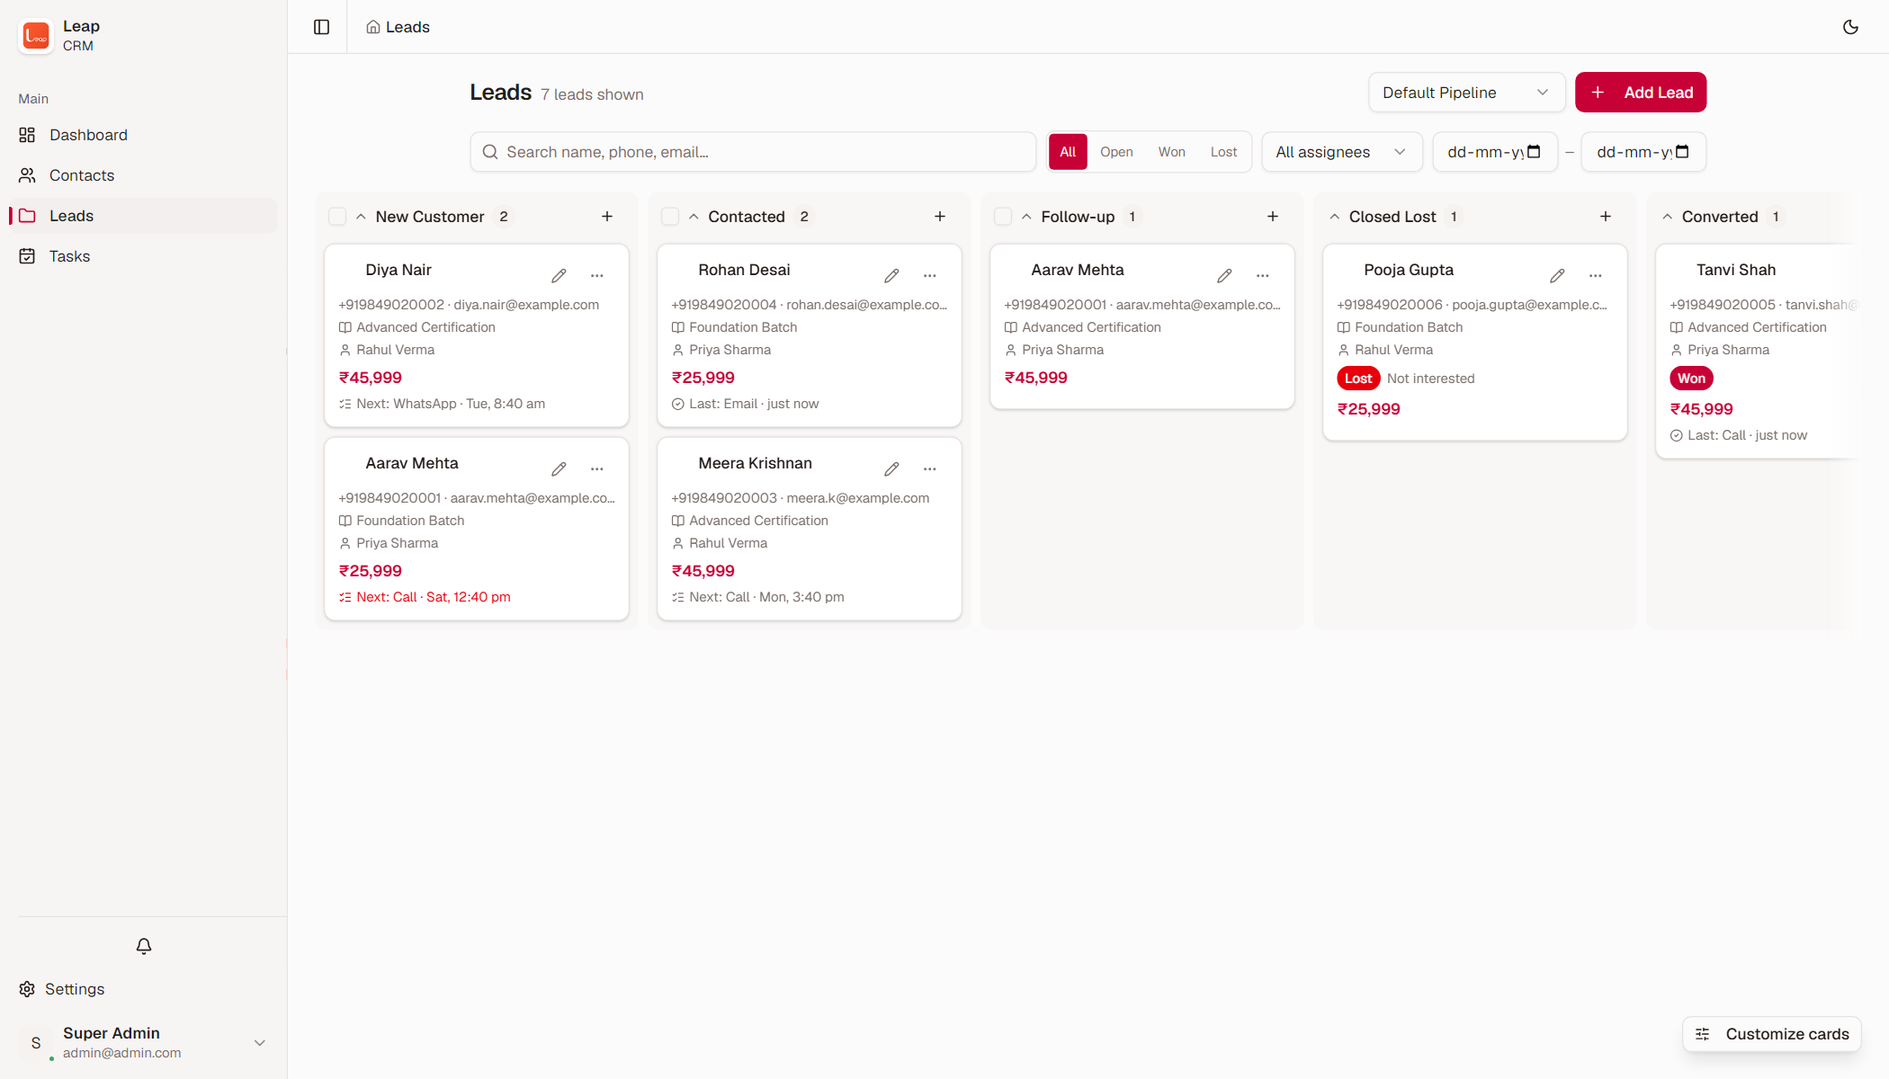The image size is (1889, 1079).
Task: Edit Pooja Gupta lead with pencil icon
Action: [1557, 275]
